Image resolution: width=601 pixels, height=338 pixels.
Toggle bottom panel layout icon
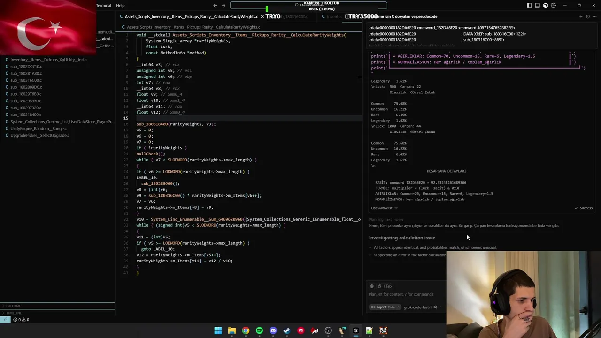[537, 6]
